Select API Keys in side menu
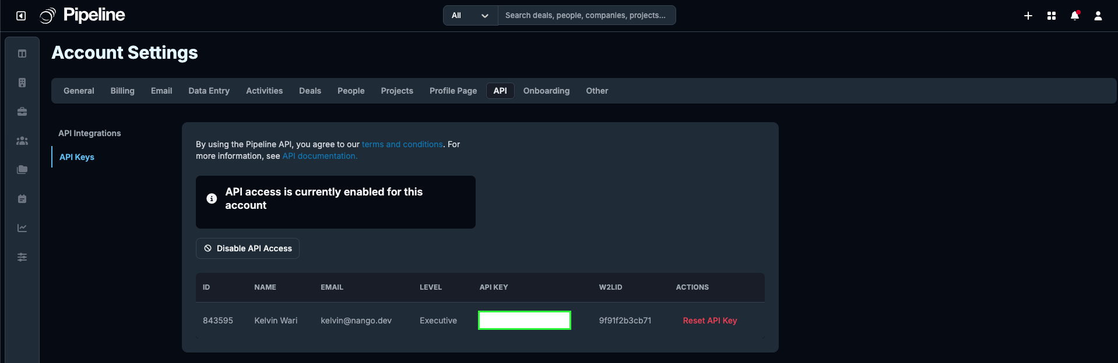 77,157
